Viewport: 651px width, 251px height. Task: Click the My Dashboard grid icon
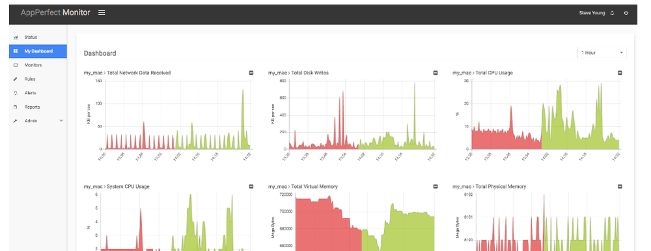pyautogui.click(x=16, y=51)
